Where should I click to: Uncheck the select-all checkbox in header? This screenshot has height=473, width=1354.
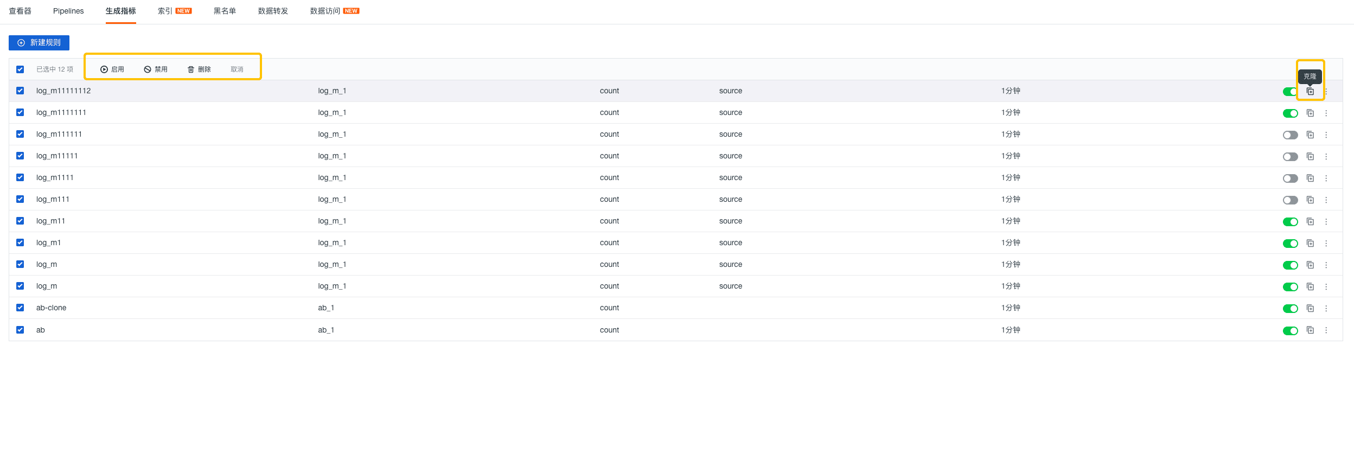click(20, 69)
